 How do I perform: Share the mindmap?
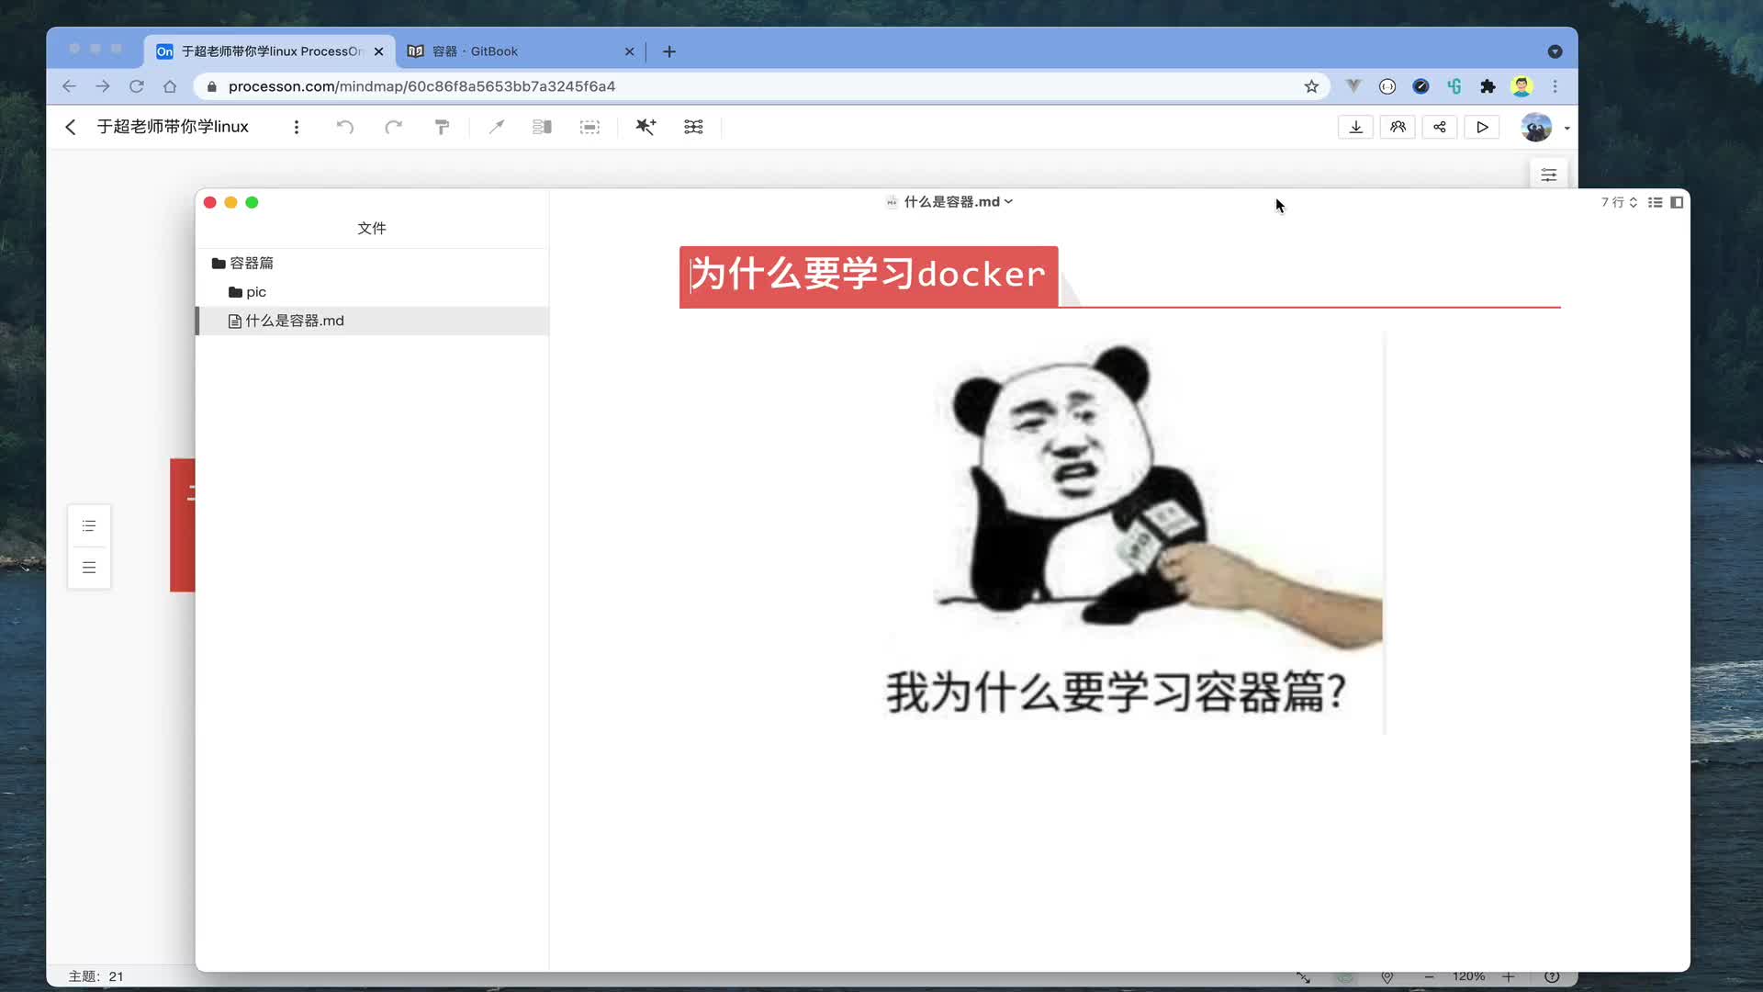point(1440,127)
